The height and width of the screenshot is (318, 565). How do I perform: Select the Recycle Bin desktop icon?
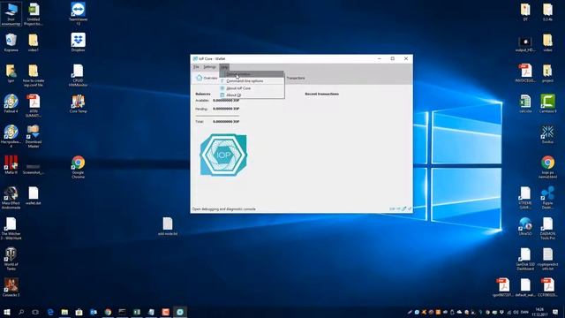pyautogui.click(x=11, y=42)
